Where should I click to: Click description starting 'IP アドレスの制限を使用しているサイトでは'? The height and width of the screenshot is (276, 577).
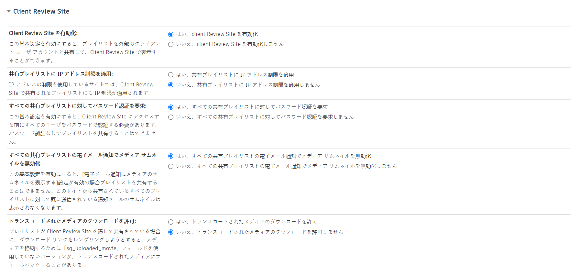81,89
